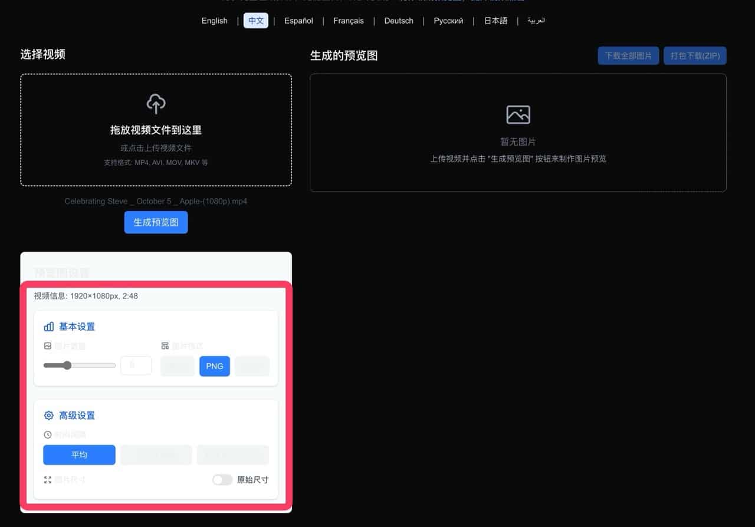Select the PNG image format
755x527 pixels.
tap(215, 366)
